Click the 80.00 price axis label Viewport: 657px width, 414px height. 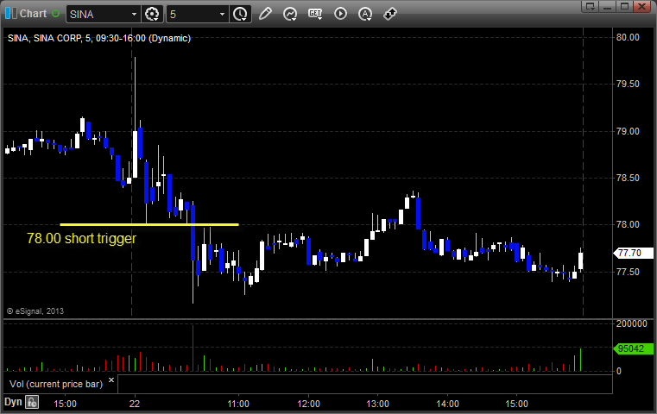pos(628,37)
